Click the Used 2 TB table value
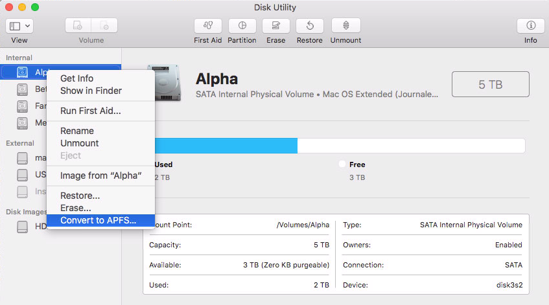The height and width of the screenshot is (305, 549). click(321, 285)
